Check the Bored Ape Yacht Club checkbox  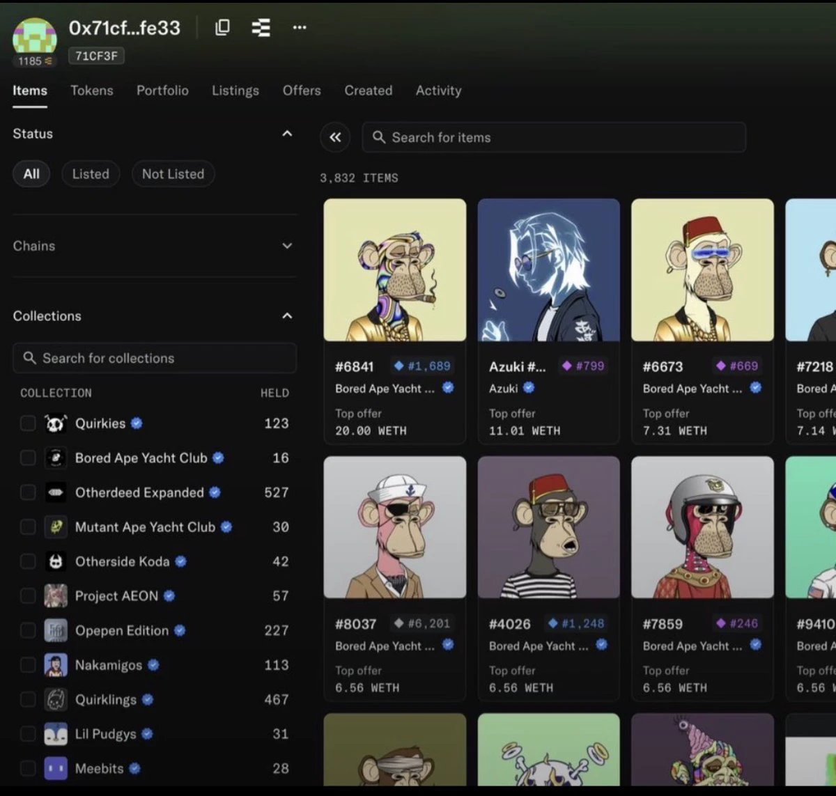28,458
